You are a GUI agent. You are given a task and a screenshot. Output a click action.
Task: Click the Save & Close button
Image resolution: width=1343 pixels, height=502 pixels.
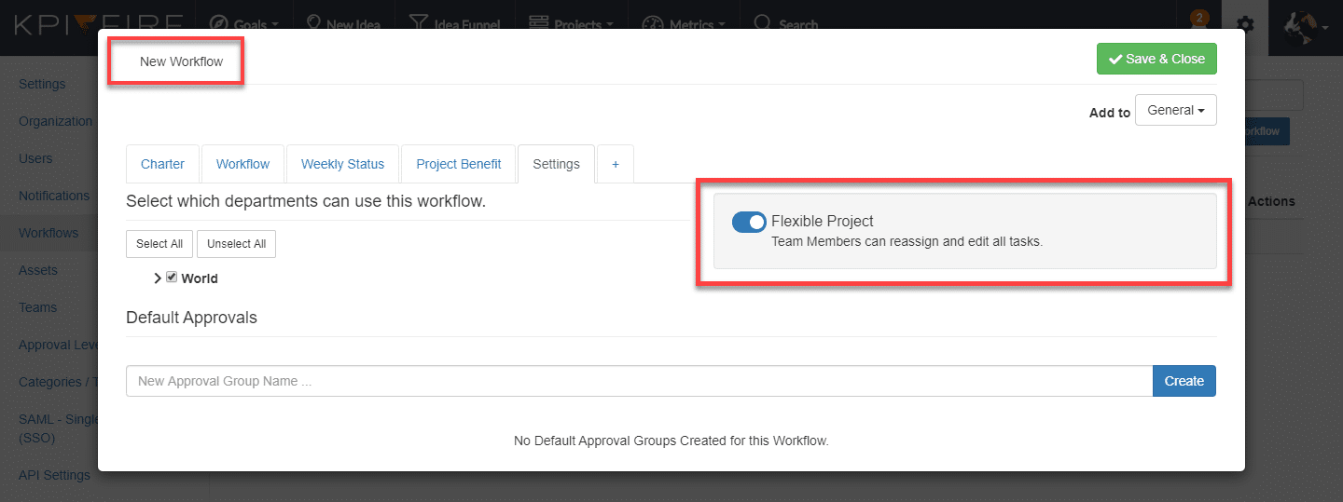1156,59
